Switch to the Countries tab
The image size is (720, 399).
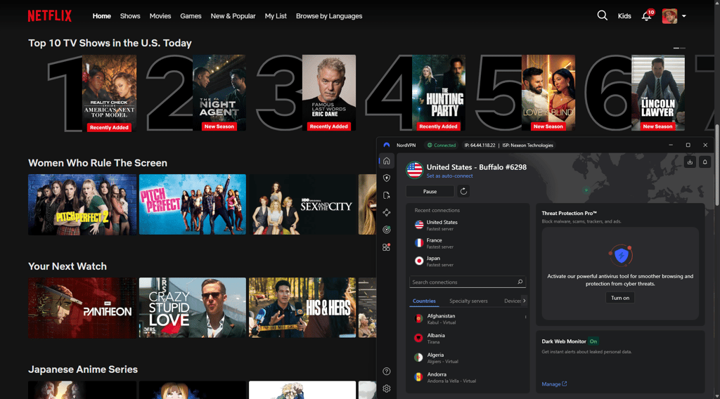coord(424,301)
